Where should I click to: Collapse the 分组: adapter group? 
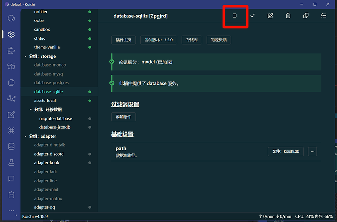point(26,136)
